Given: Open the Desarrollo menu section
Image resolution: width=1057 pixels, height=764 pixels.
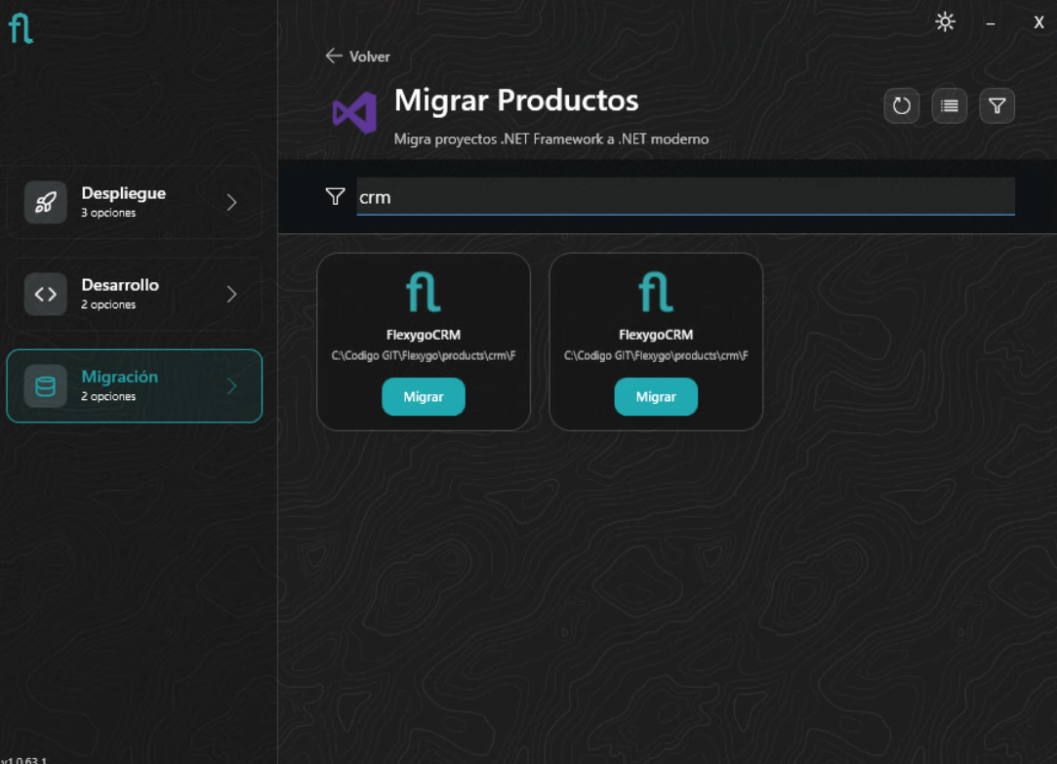Looking at the screenshot, I should [134, 294].
